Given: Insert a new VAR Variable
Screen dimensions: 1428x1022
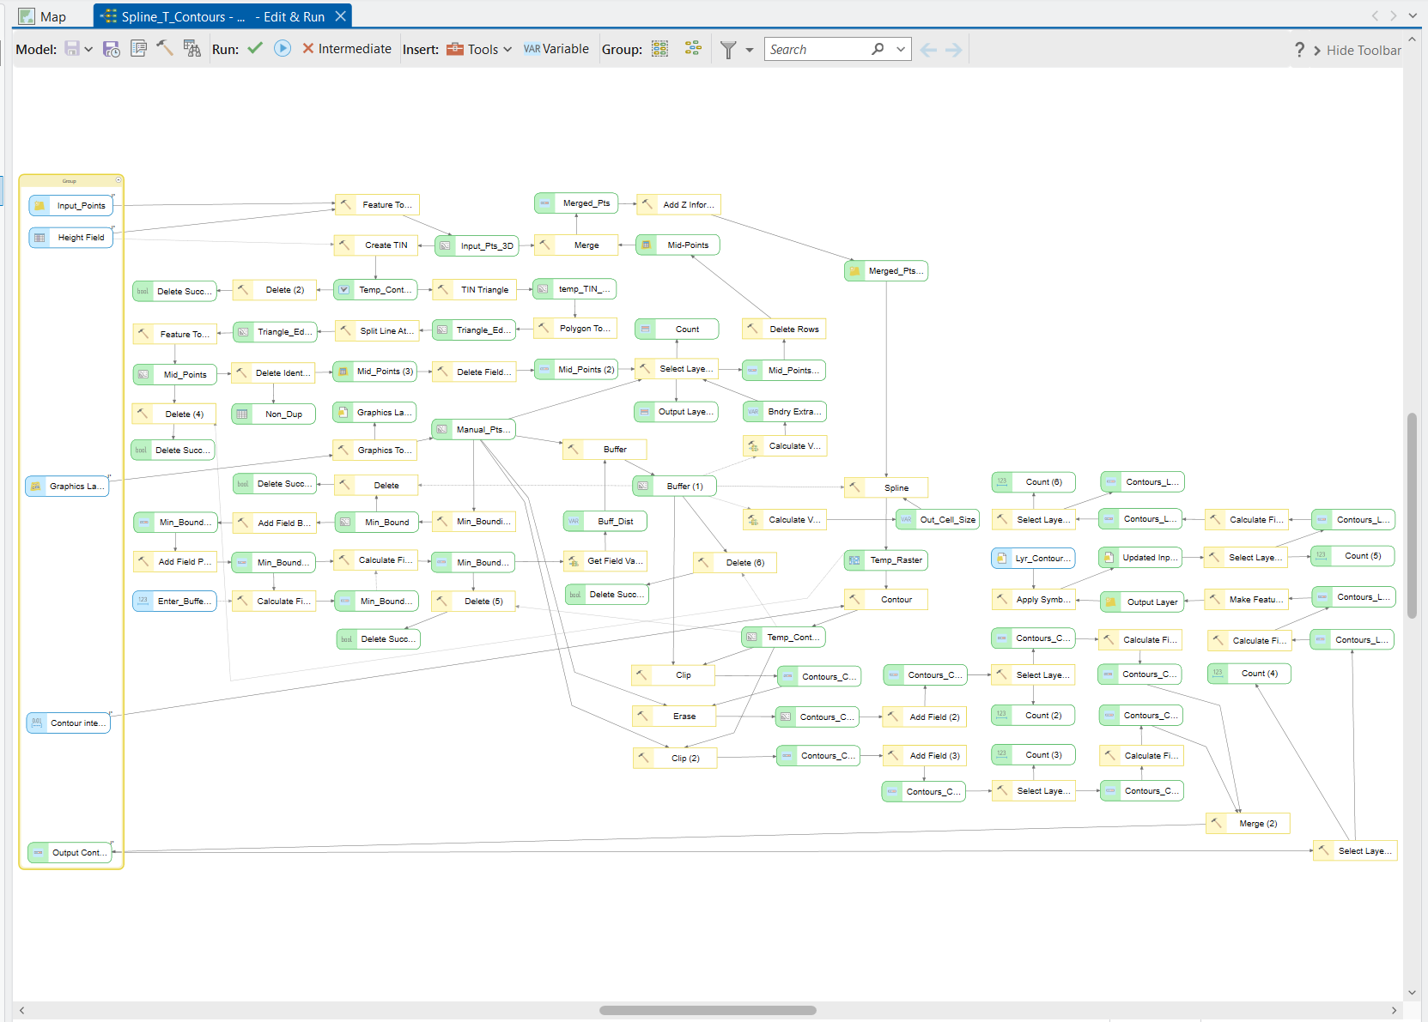Looking at the screenshot, I should (x=556, y=49).
